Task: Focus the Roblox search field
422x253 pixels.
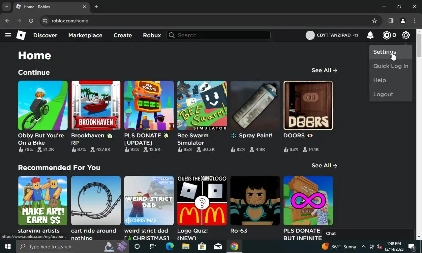Action: click(x=219, y=35)
